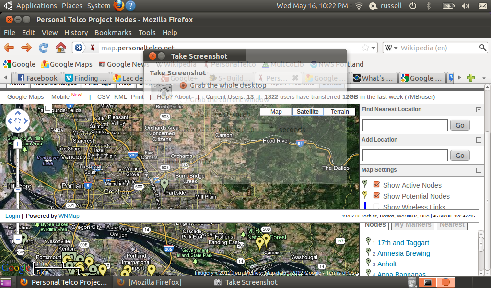Collapse the Find Nearest Location panel
The image size is (491, 288).
[x=479, y=110]
